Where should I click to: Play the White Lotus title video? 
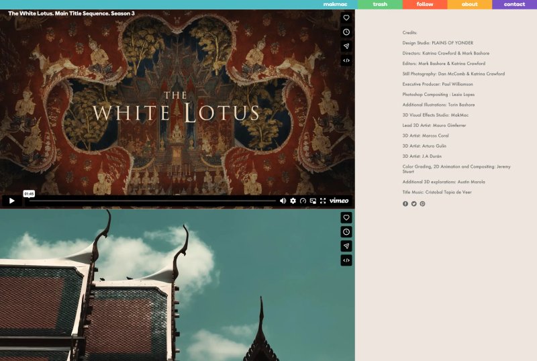[12, 201]
